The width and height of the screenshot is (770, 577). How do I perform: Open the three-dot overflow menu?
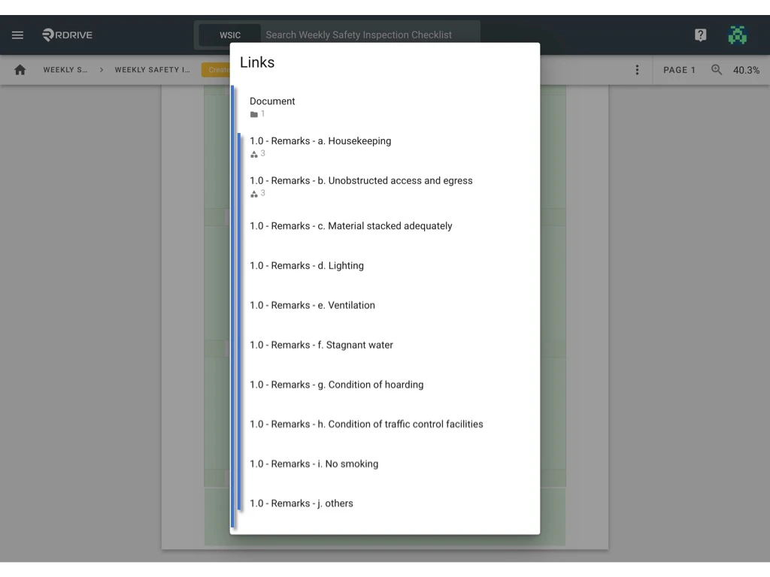(637, 69)
